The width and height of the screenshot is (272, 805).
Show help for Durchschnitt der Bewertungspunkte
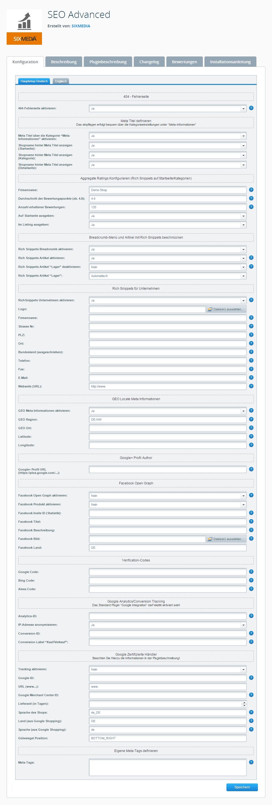pyautogui.click(x=251, y=199)
